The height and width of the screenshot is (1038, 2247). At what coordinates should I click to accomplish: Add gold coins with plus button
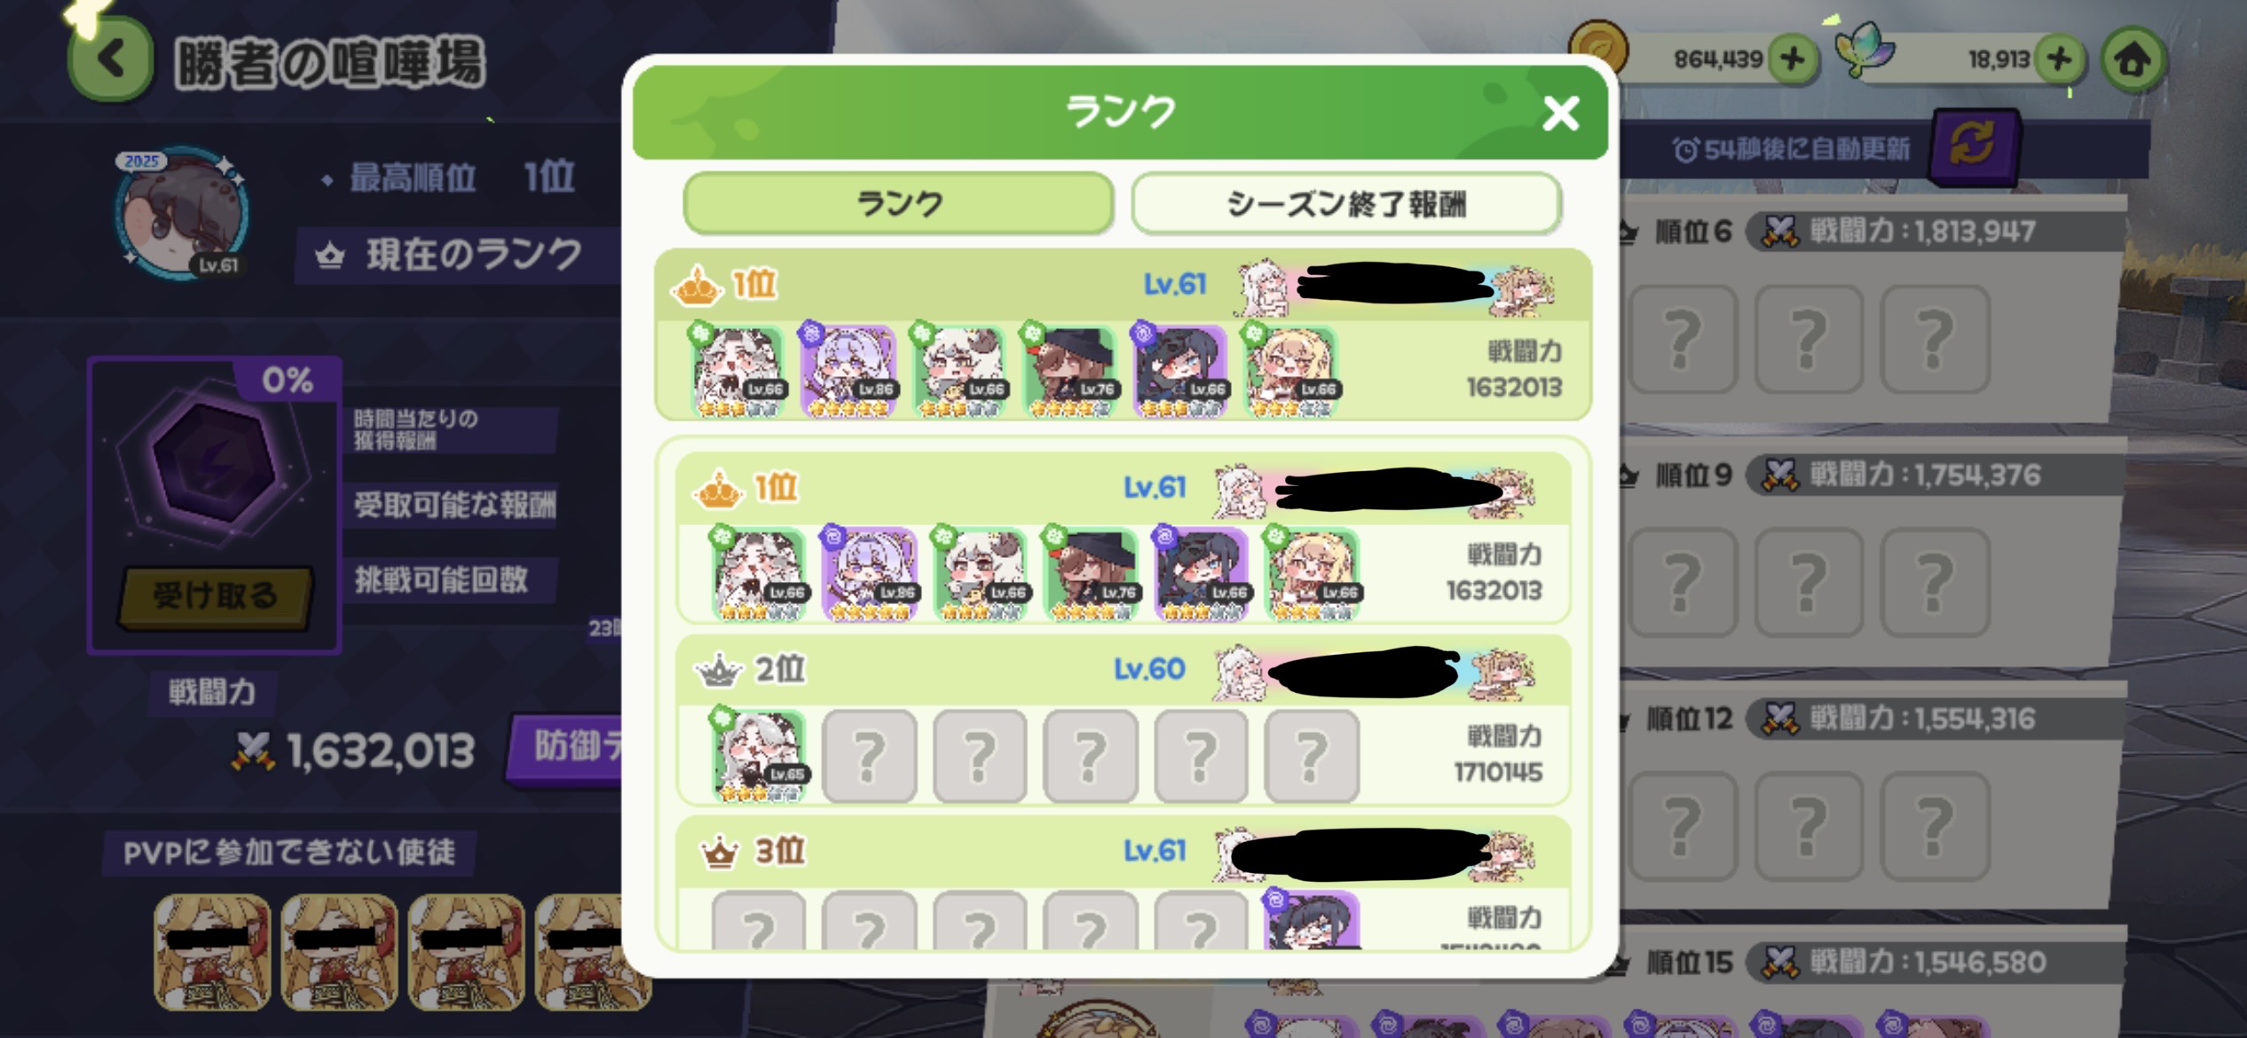1792,59
